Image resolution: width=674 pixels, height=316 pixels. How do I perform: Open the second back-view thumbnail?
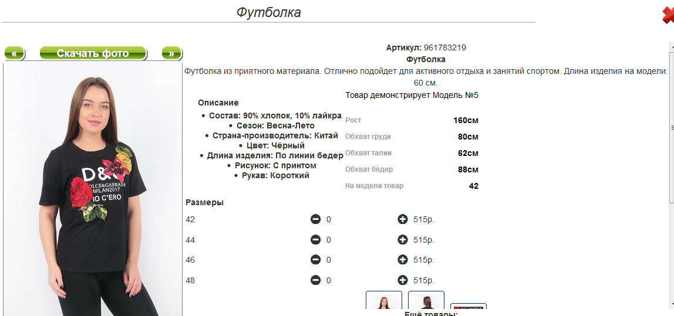click(x=426, y=300)
